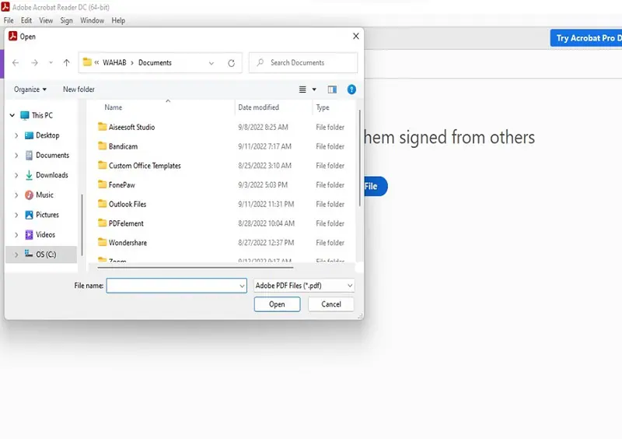Click the Cancel button
622x439 pixels.
click(331, 304)
